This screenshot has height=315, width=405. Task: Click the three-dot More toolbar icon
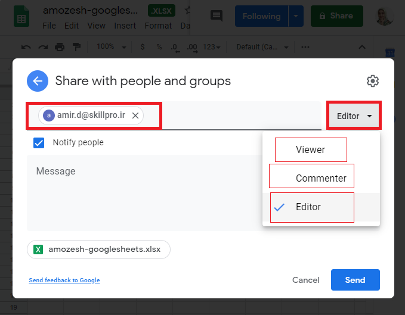coord(305,47)
